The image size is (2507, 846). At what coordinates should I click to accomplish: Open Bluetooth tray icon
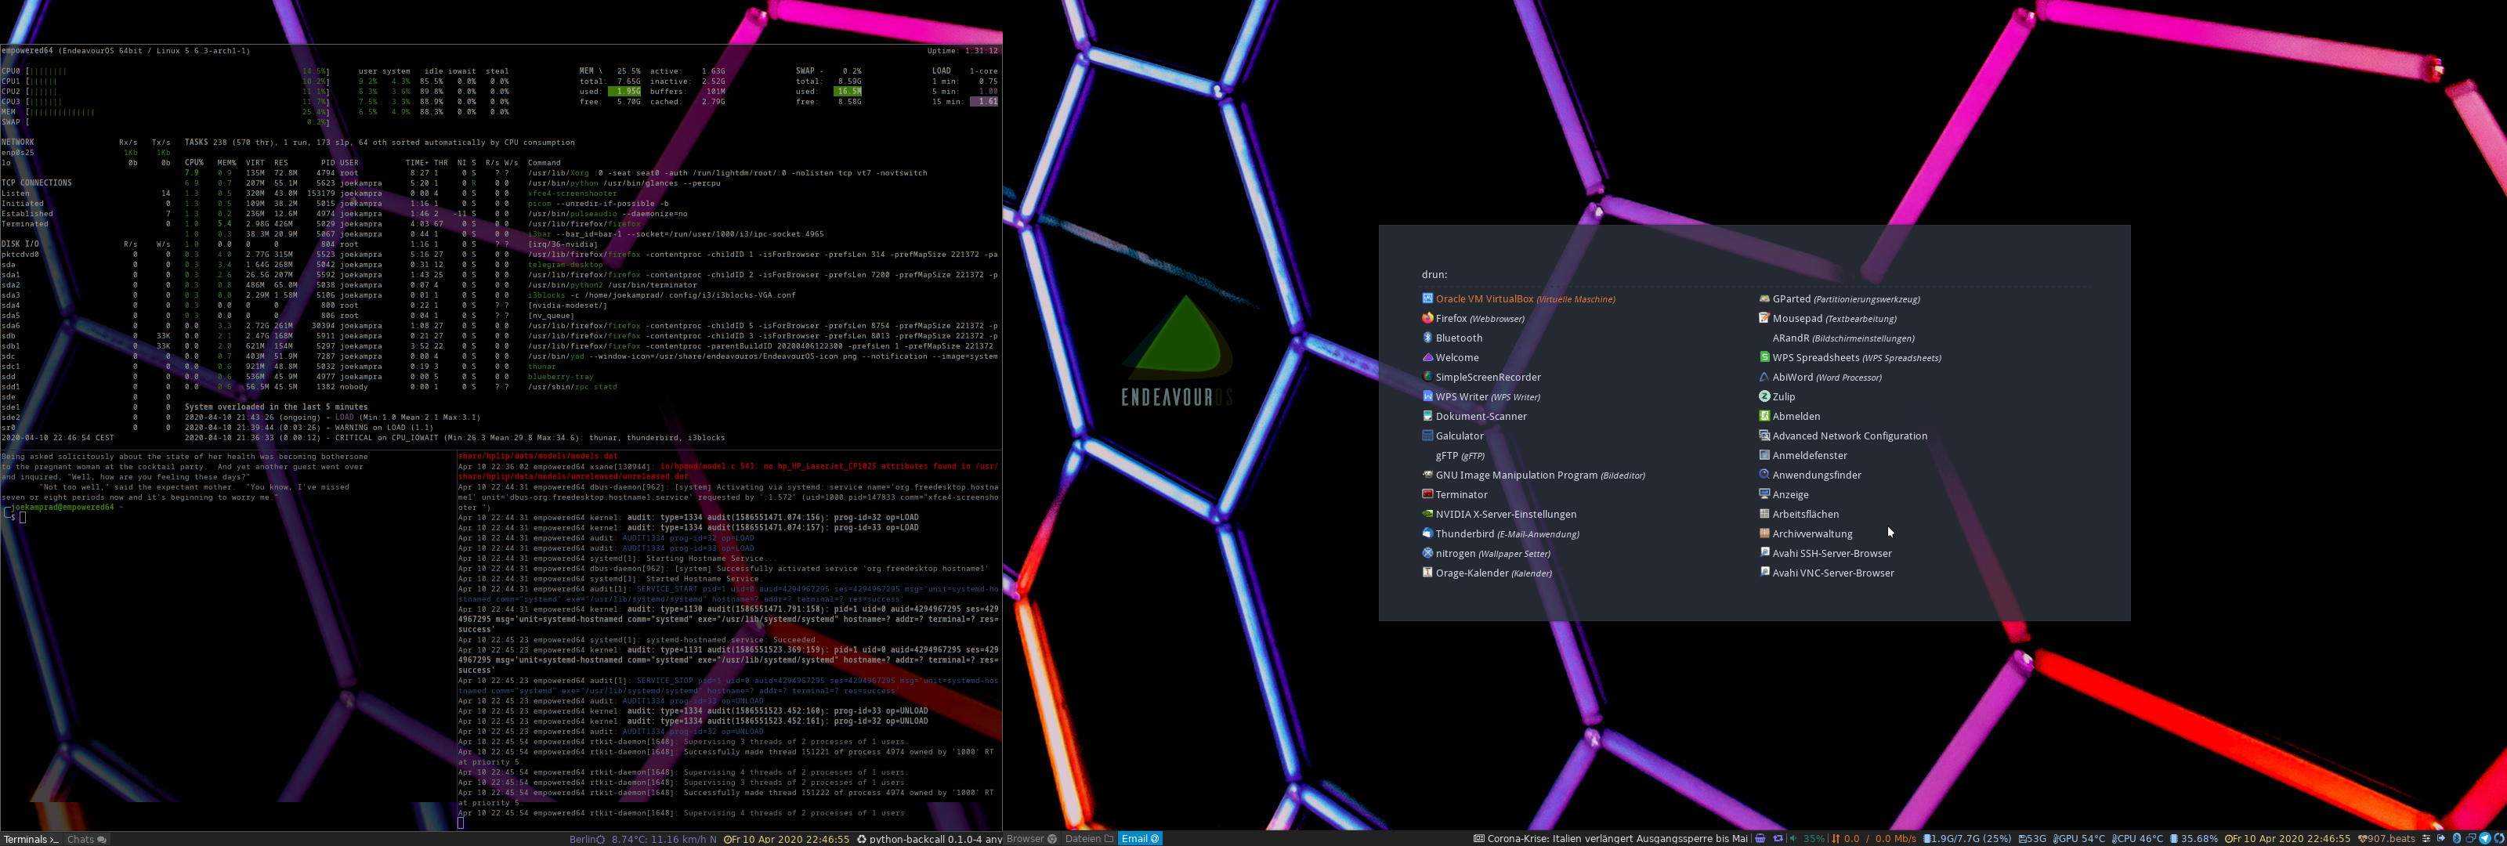pyautogui.click(x=2456, y=839)
